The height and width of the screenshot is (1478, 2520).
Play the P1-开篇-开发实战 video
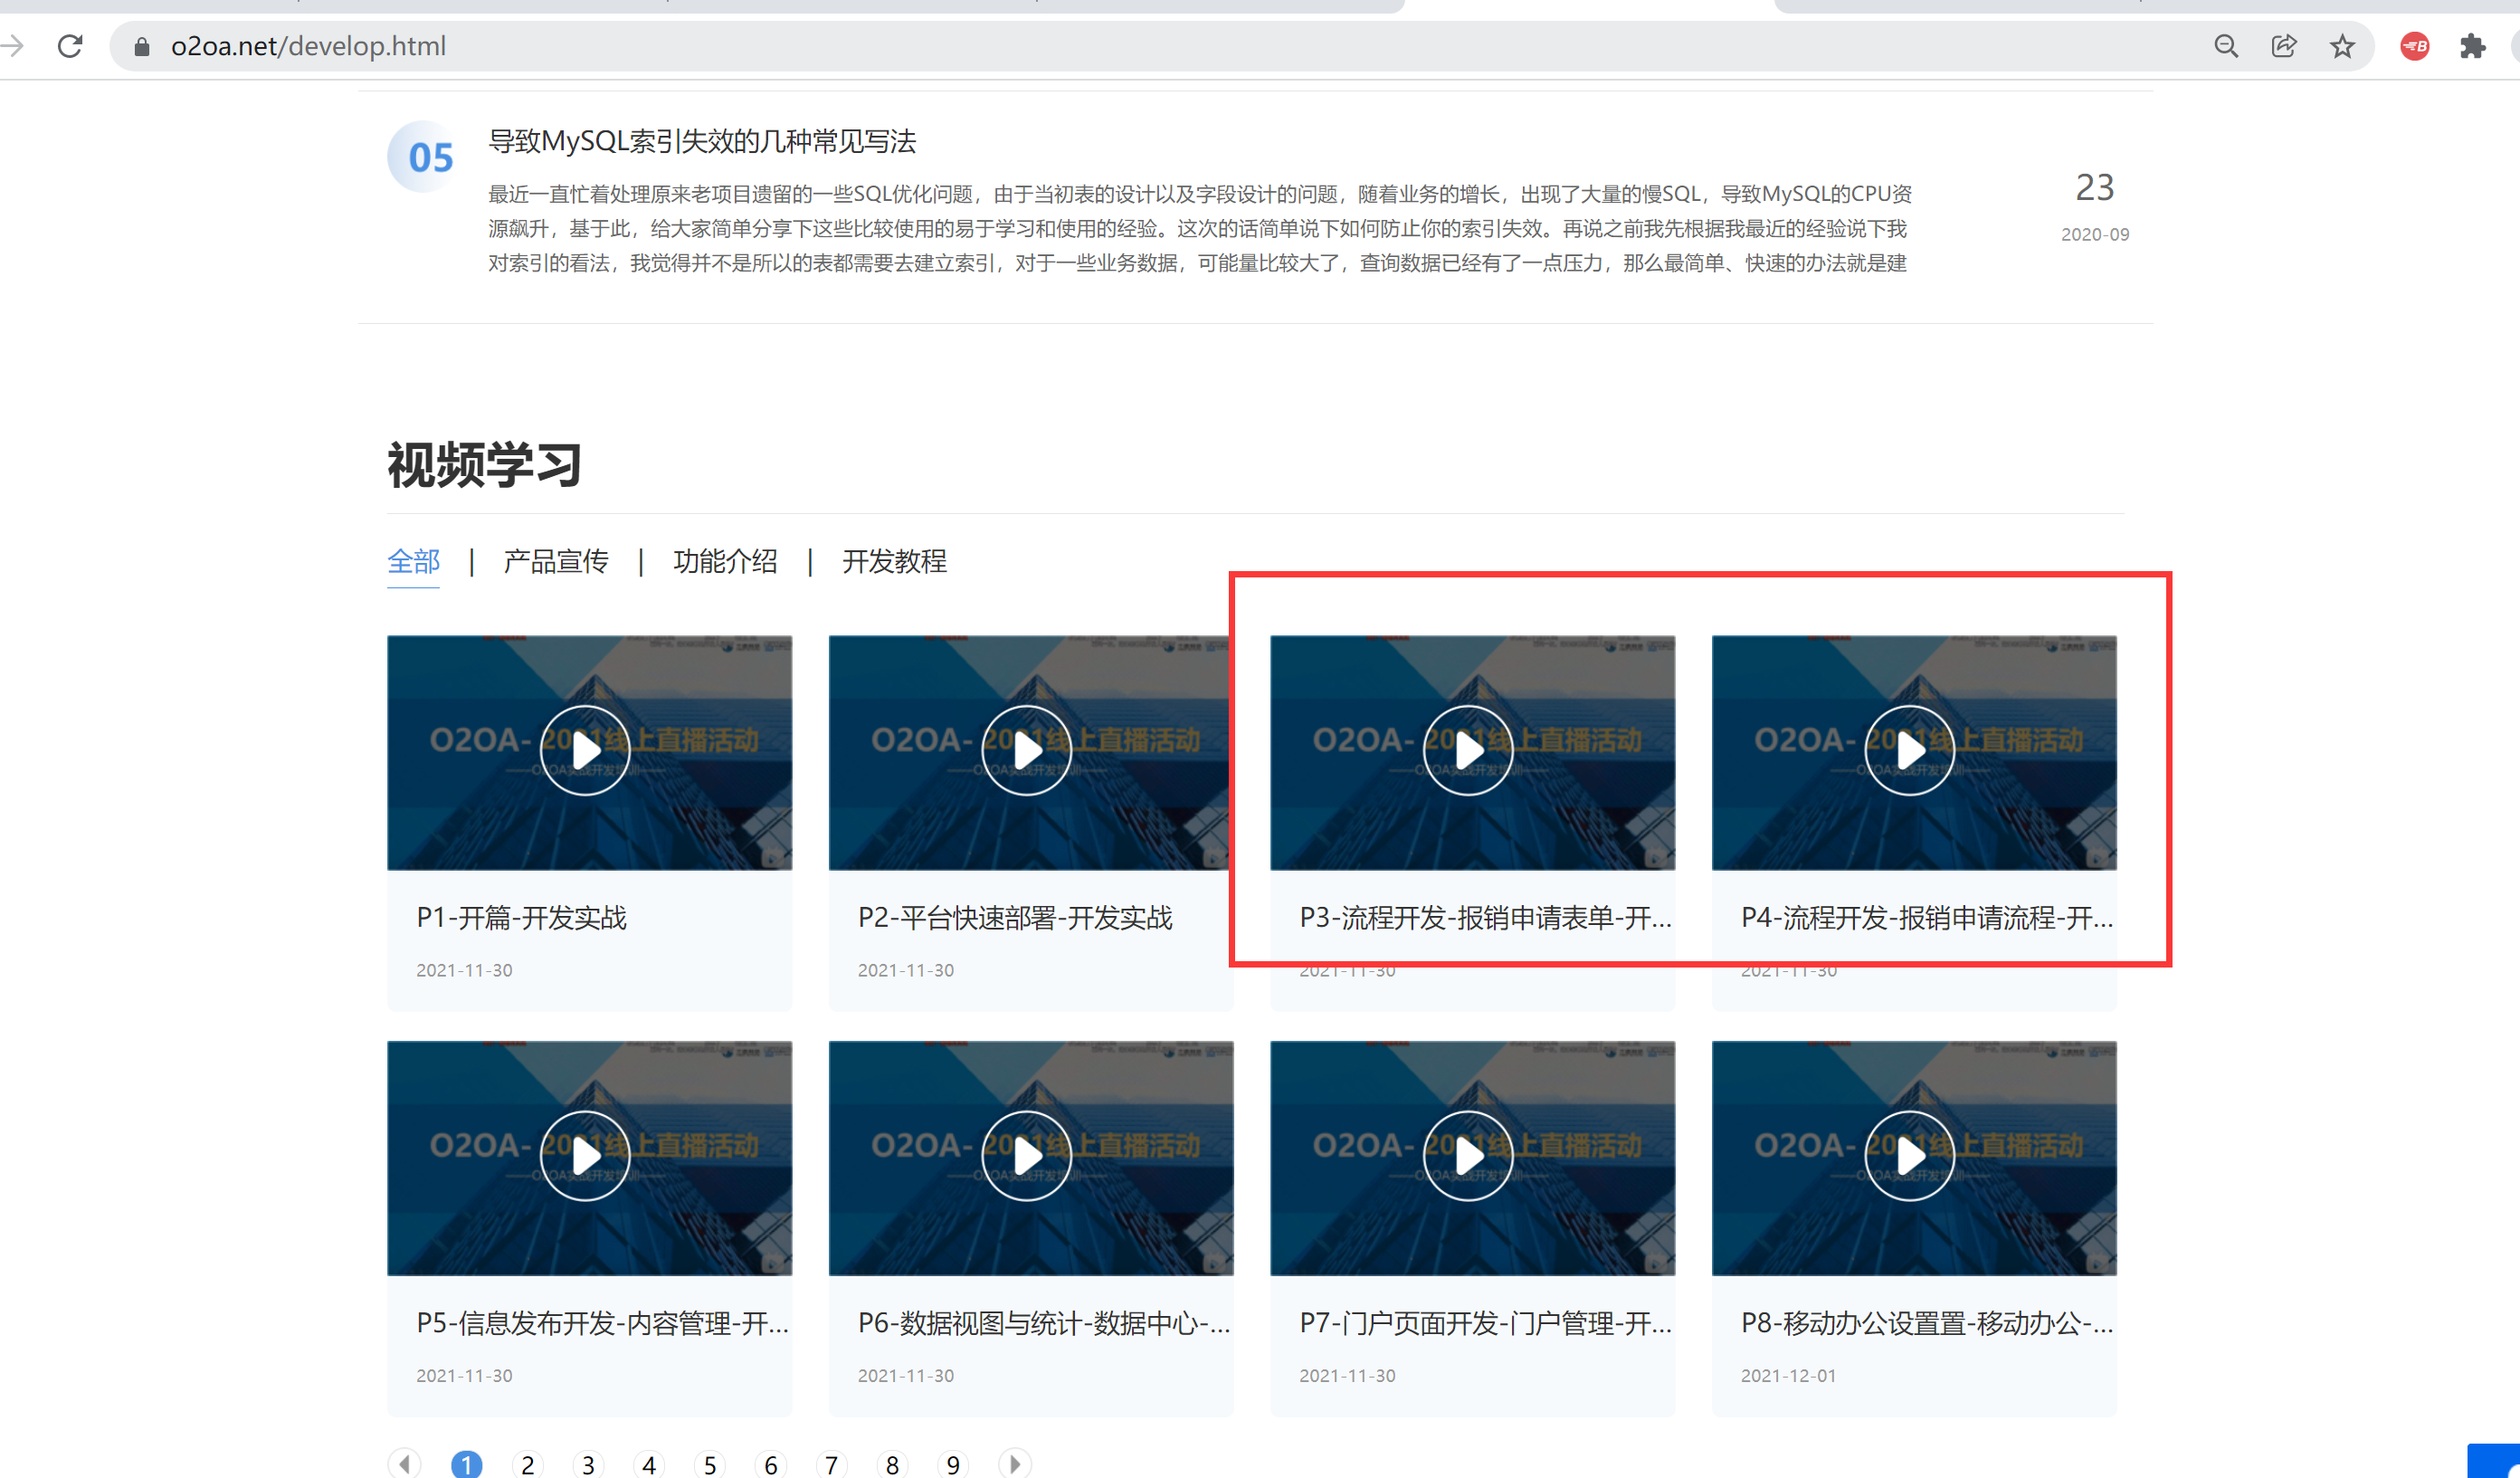585,751
